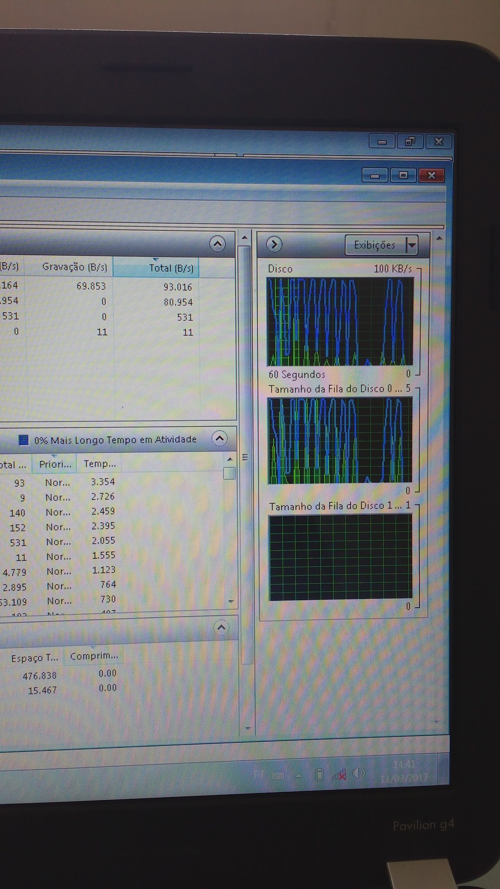This screenshot has height=889, width=500.
Task: Open the volume speaker tray icon
Action: [359, 773]
